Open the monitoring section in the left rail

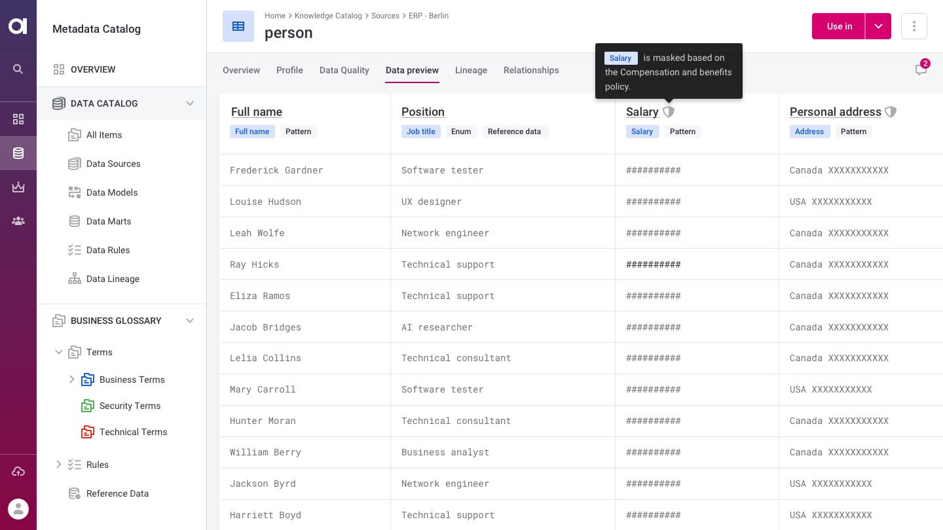18,187
